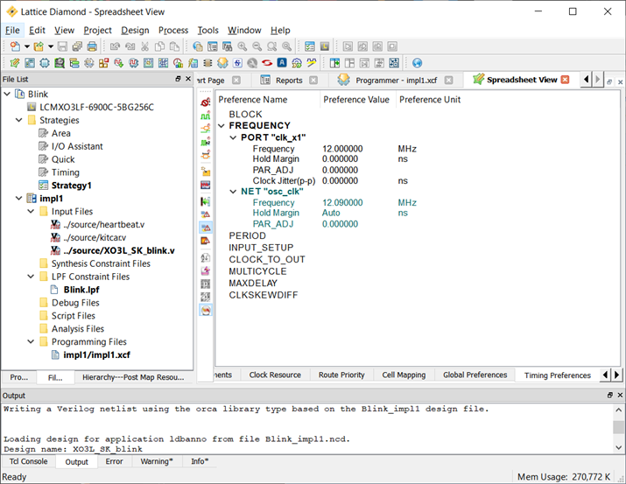Viewport: 626px width, 484px height.
Task: Switch to the Tcl Console tab
Action: point(29,461)
